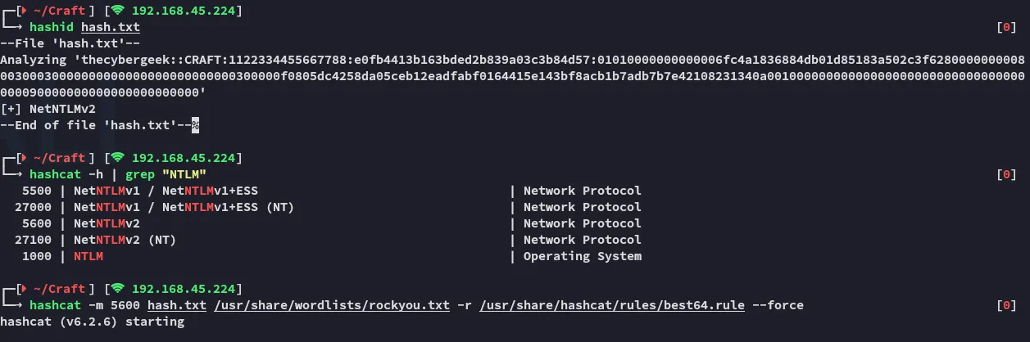Click the underlined hash.txt after hashid
1030x342 pixels.
111,27
